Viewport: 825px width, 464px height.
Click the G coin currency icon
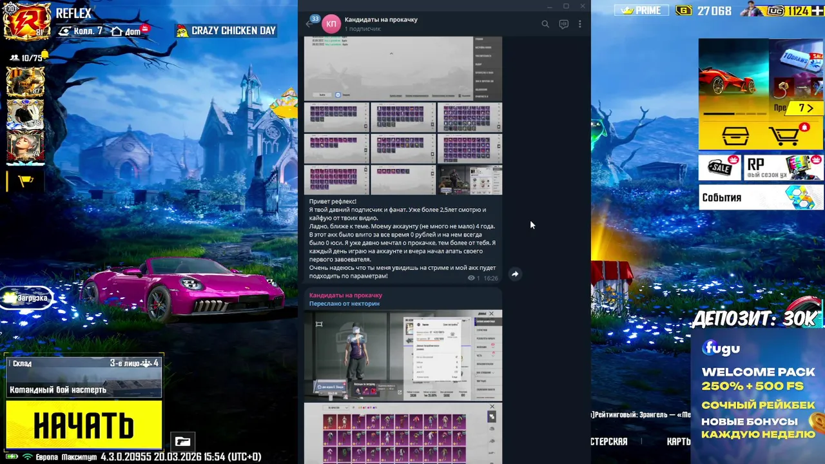pos(683,10)
